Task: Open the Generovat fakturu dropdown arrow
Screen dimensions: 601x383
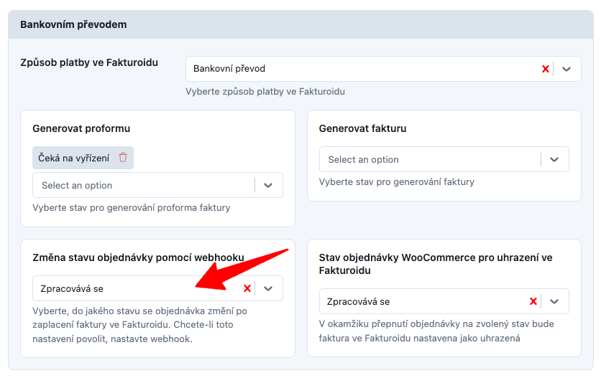Action: pyautogui.click(x=554, y=159)
